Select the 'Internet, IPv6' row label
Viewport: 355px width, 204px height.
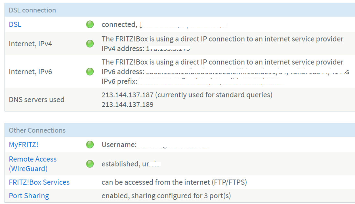(x=30, y=72)
